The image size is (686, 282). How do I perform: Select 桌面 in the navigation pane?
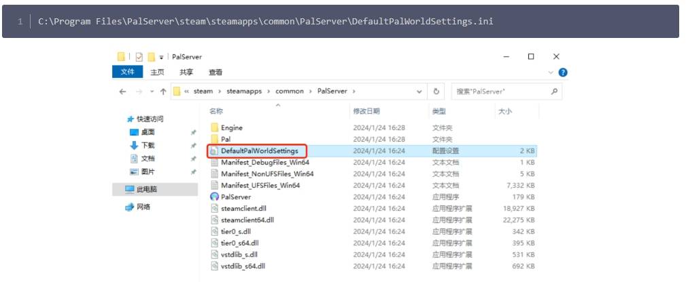(148, 132)
